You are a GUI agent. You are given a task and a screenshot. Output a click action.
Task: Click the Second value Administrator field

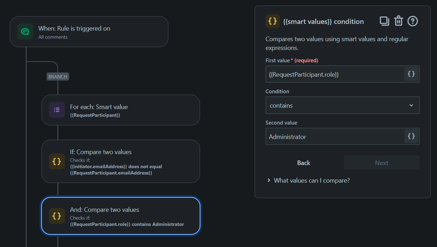pyautogui.click(x=335, y=136)
